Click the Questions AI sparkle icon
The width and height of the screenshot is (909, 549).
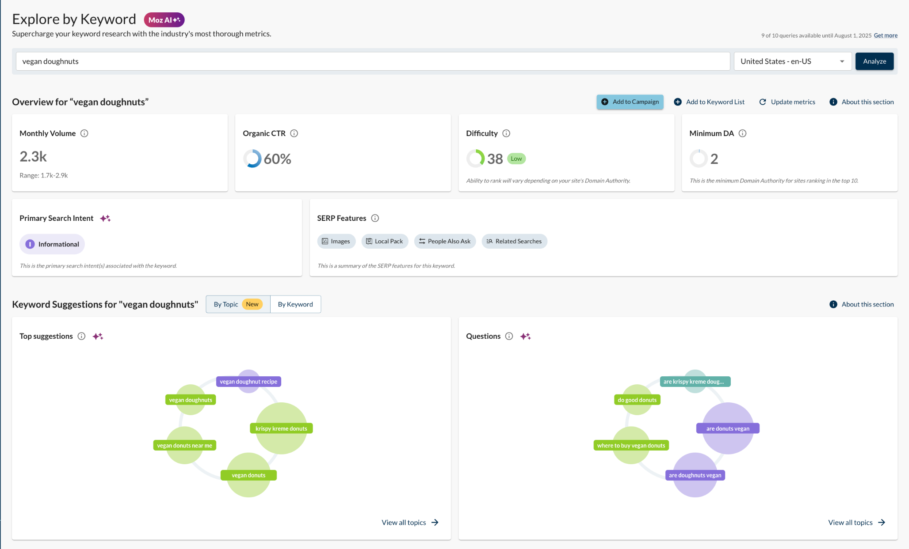pyautogui.click(x=525, y=337)
